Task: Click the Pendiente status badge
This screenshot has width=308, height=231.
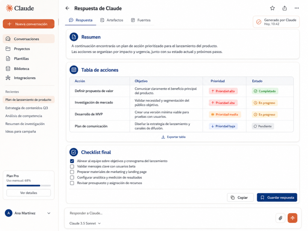Action: [x=263, y=126]
